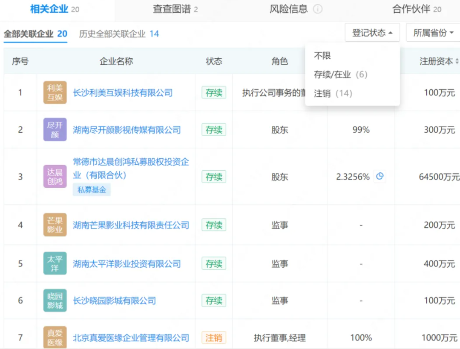
Task: Click the info icon next to 风险信息
Action: pos(318,8)
